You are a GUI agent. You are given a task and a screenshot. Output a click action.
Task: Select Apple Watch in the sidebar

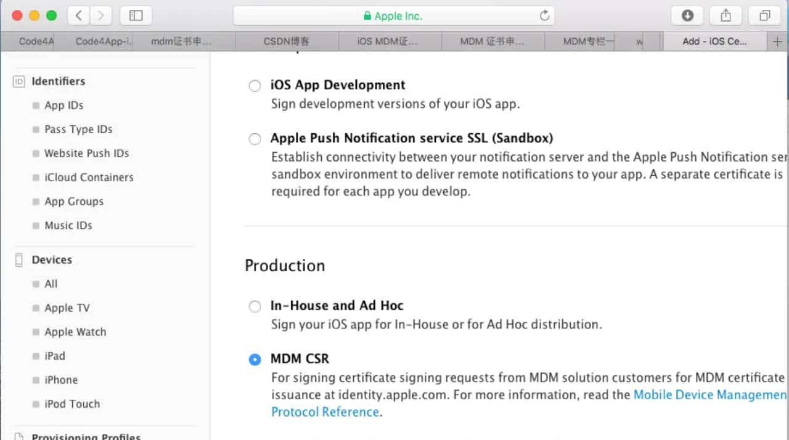75,332
